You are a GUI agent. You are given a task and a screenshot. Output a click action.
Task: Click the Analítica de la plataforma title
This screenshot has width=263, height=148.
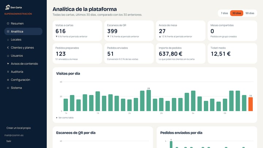85,9
